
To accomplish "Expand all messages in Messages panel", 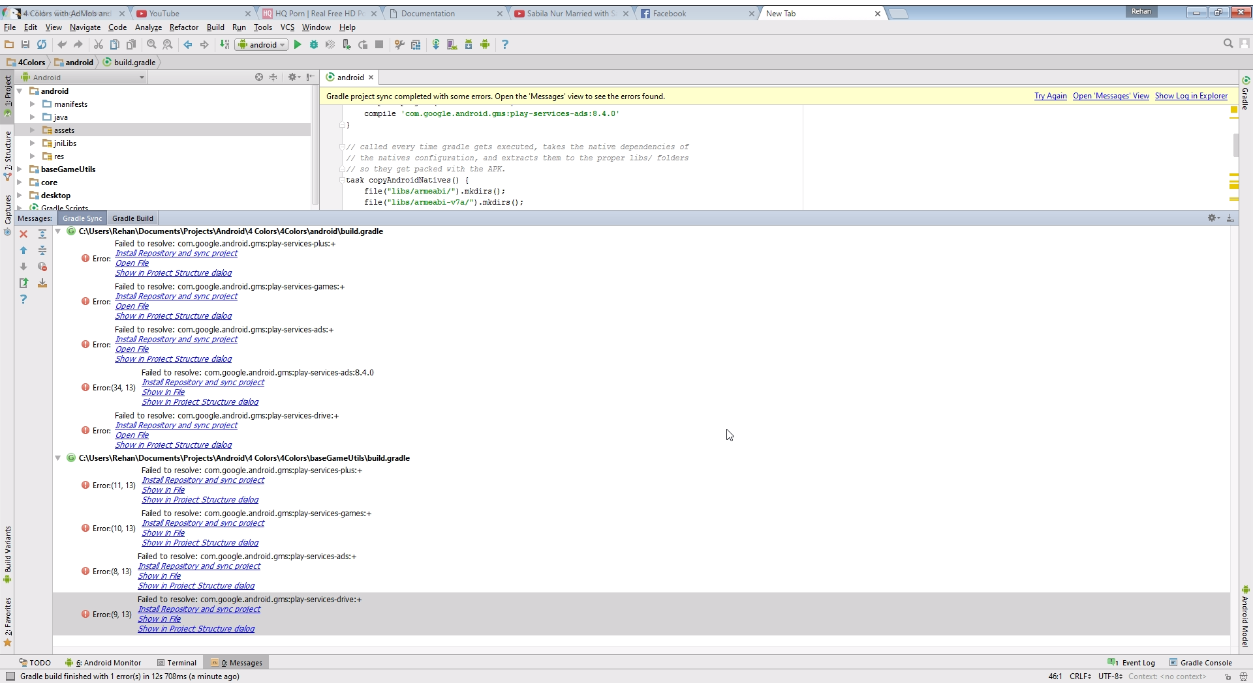I will tap(42, 234).
